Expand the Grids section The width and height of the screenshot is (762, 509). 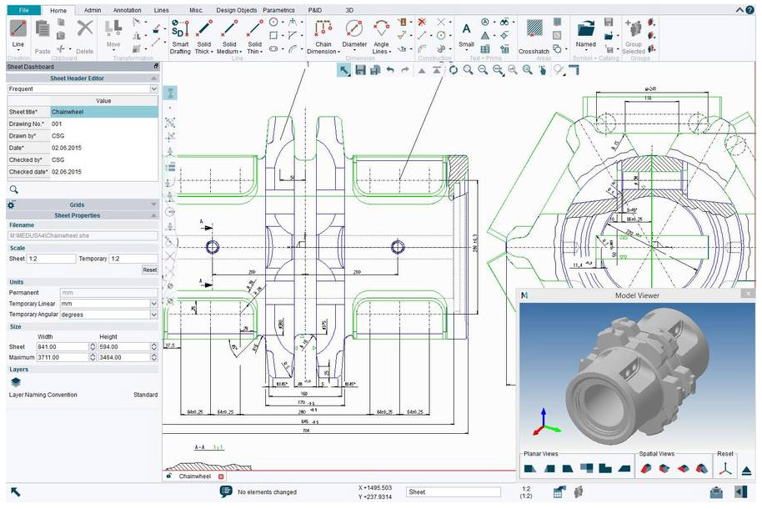[153, 204]
